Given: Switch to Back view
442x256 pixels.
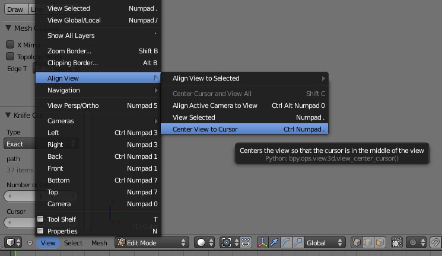Looking at the screenshot, I should click(98, 156).
